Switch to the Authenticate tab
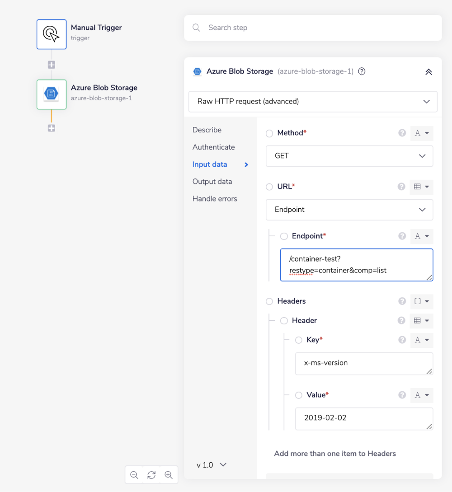The height and width of the screenshot is (492, 452). 213,147
